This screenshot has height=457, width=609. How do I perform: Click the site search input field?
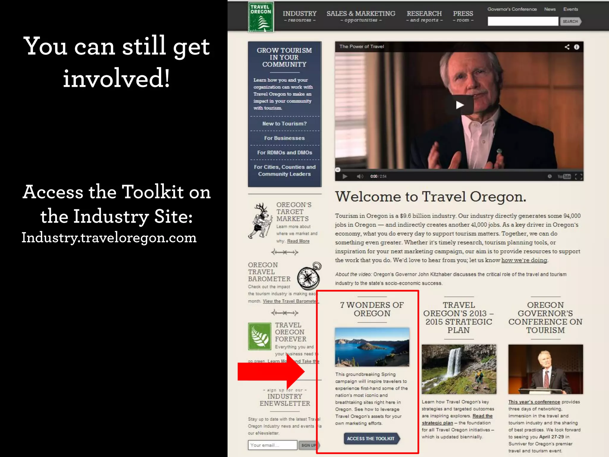pos(523,21)
